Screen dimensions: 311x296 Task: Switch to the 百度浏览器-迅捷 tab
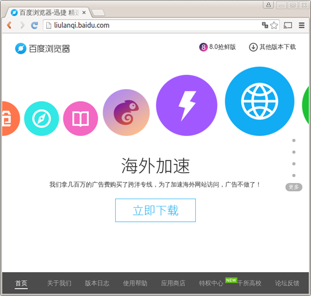(x=49, y=12)
